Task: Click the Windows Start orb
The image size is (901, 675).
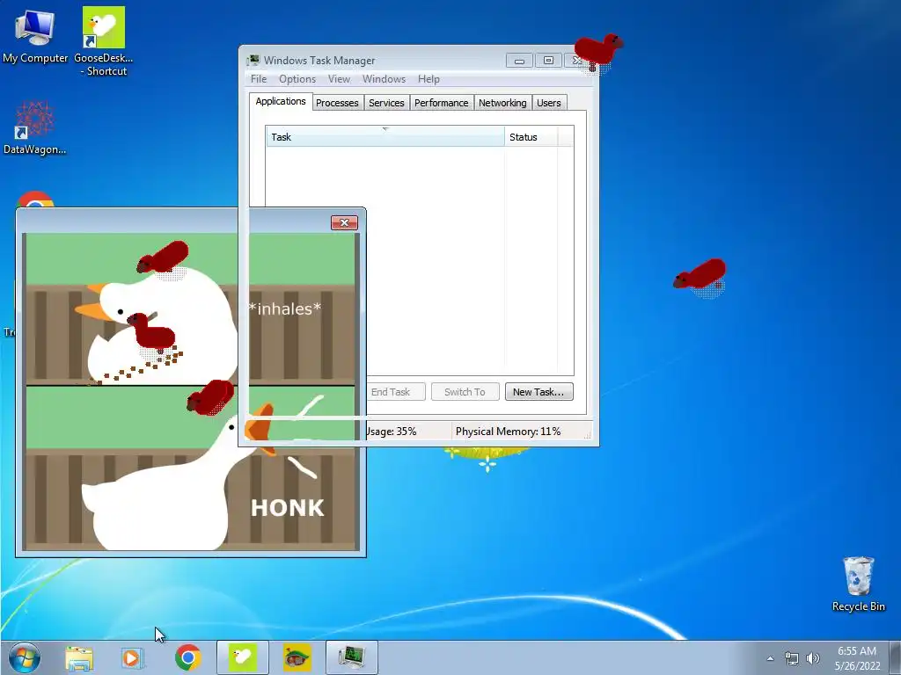Action: (x=25, y=657)
